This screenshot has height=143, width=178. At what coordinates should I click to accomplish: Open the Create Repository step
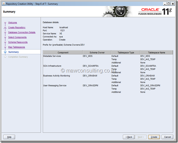pos(17,28)
